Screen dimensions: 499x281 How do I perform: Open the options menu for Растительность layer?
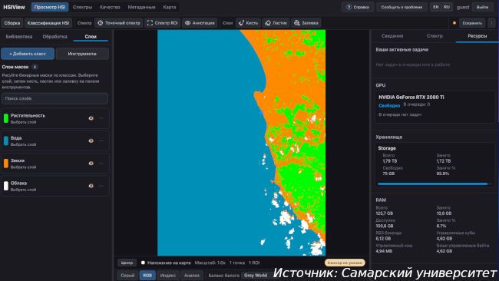pyautogui.click(x=101, y=118)
